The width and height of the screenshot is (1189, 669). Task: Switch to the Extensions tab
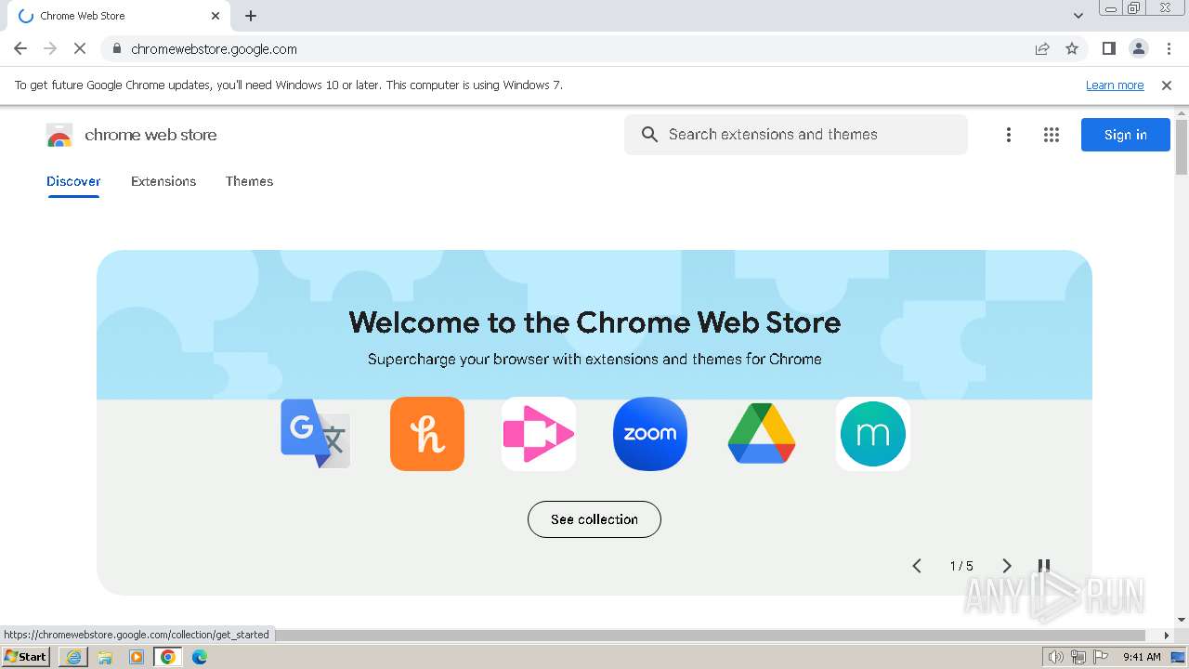coord(163,181)
